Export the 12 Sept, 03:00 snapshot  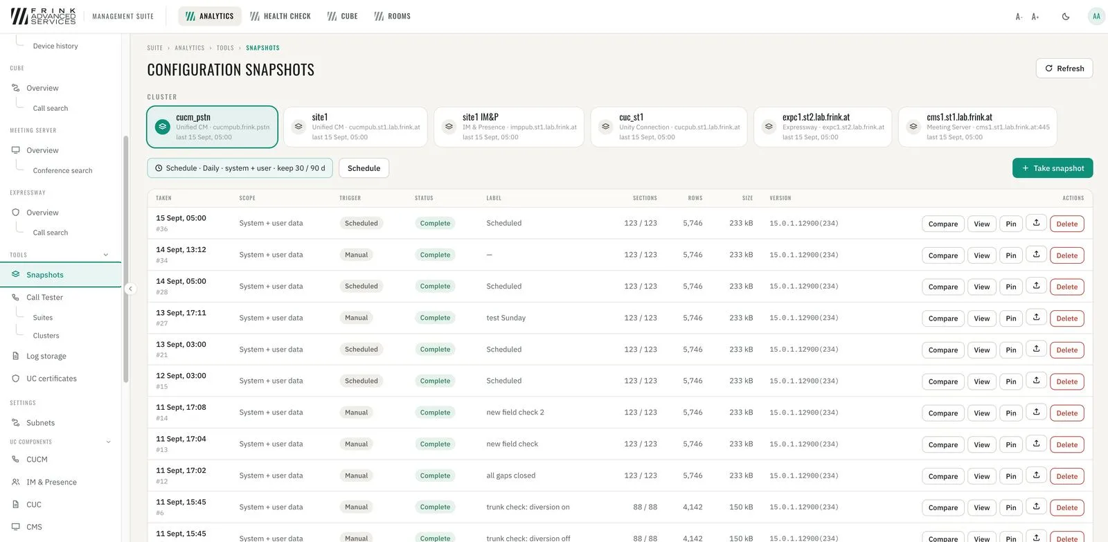[x=1037, y=381]
